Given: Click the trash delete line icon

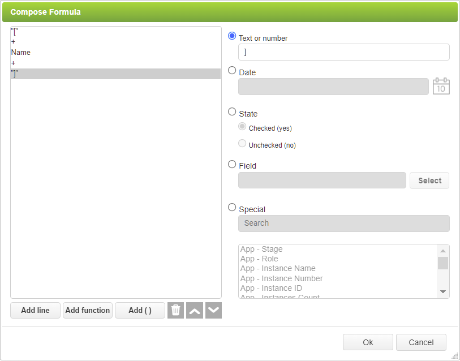Looking at the screenshot, I should click(175, 310).
